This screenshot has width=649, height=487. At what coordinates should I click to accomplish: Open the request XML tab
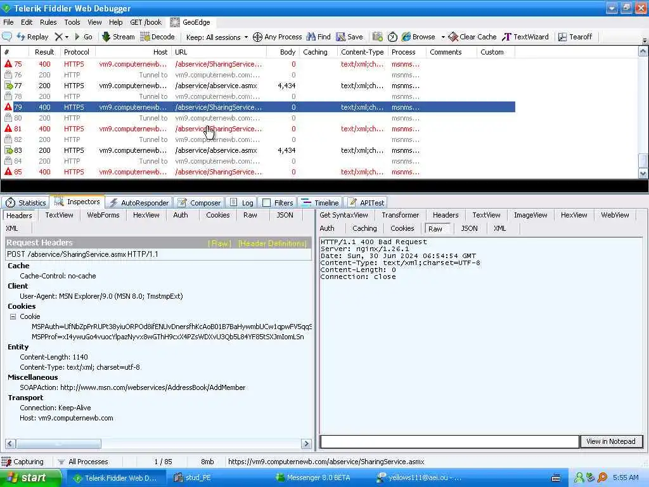pos(12,228)
